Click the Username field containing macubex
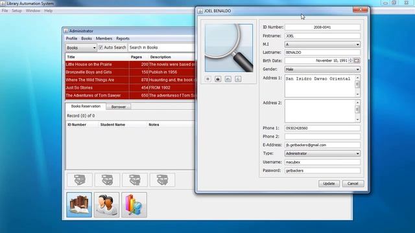 point(322,162)
